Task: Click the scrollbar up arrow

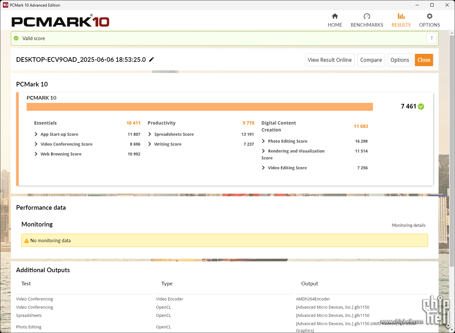Action: [452, 33]
